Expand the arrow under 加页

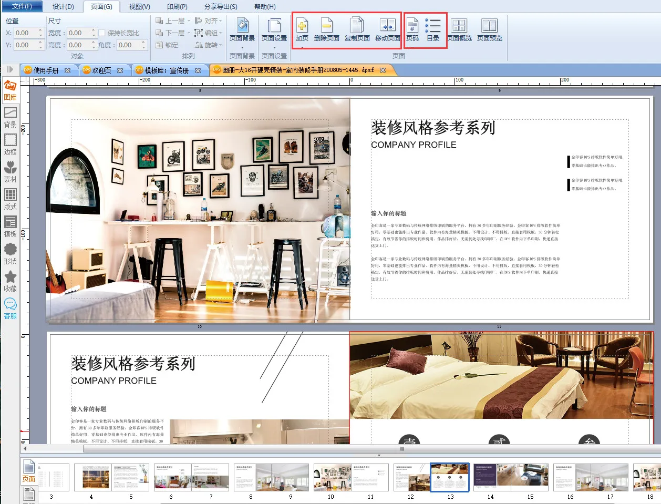coord(302,47)
